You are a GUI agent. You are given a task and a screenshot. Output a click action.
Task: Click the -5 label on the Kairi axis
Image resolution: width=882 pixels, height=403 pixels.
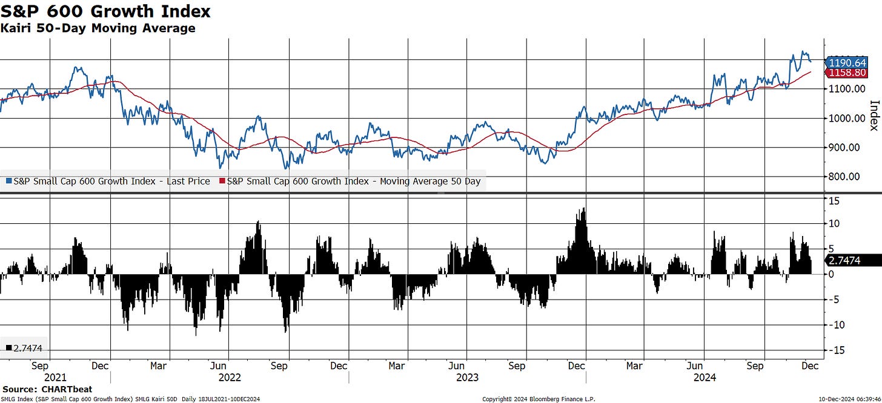834,300
